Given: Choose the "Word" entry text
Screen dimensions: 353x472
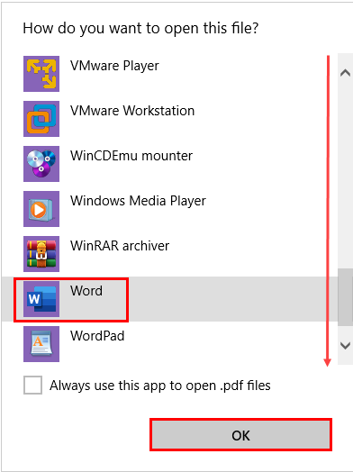Looking at the screenshot, I should point(86,291).
